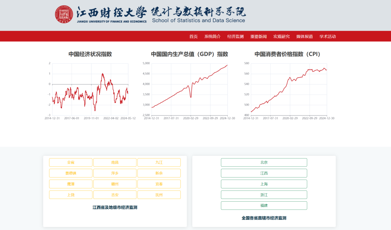The width and height of the screenshot is (391, 230).
Task: Click the 中国国内生产总值 GDP index chart
Action: (189, 89)
